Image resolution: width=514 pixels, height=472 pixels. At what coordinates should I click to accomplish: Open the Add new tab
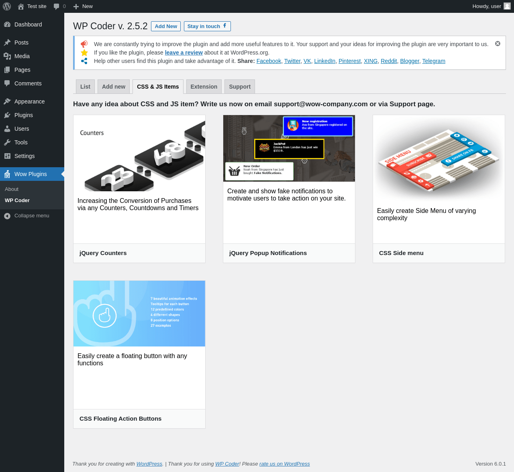[x=114, y=87]
